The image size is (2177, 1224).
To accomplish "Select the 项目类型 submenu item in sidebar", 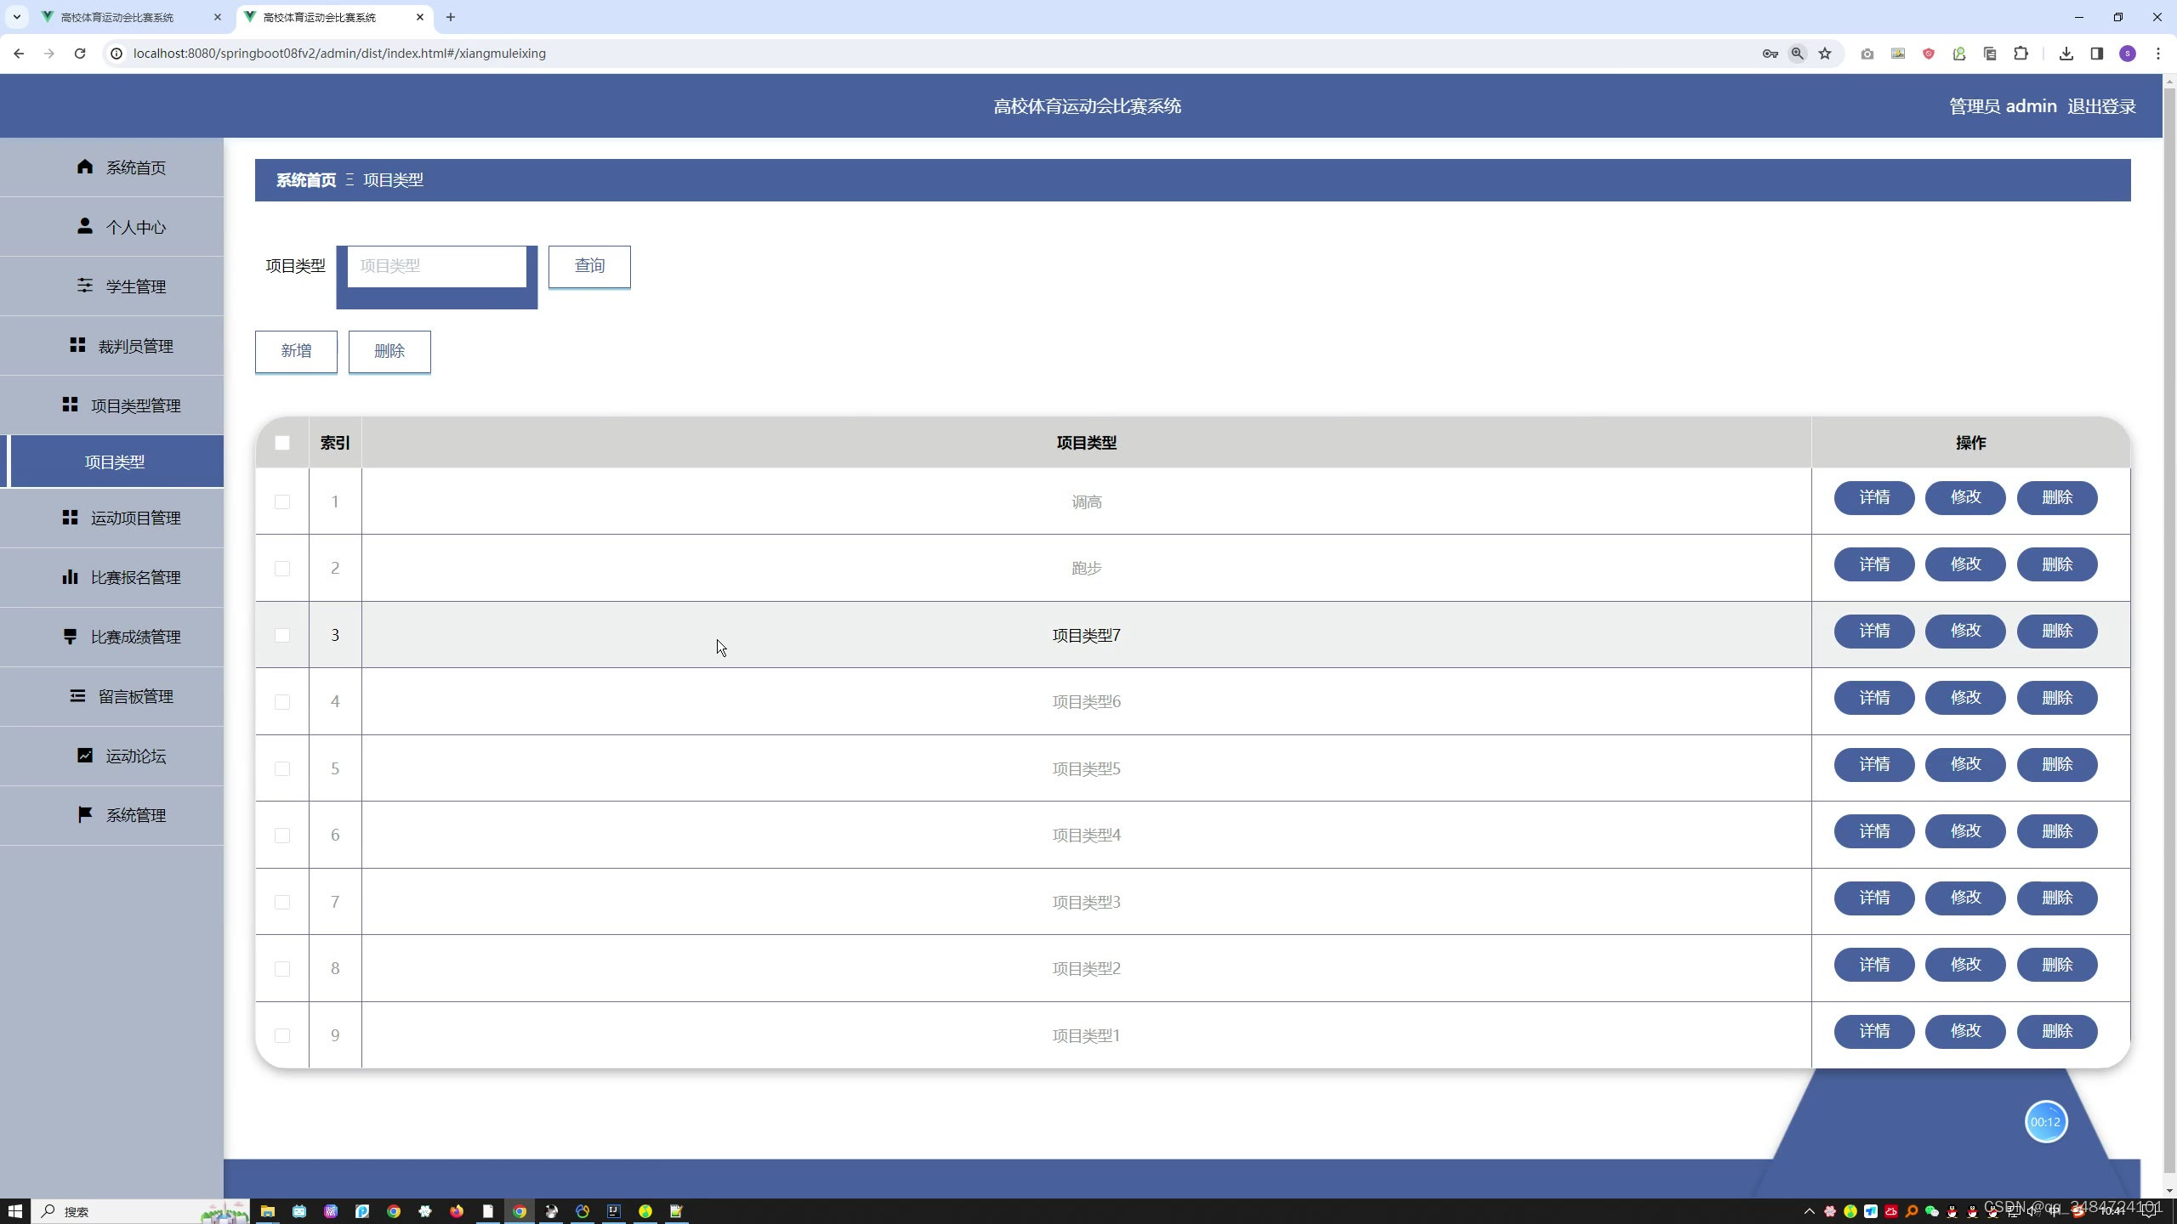I will (x=115, y=462).
